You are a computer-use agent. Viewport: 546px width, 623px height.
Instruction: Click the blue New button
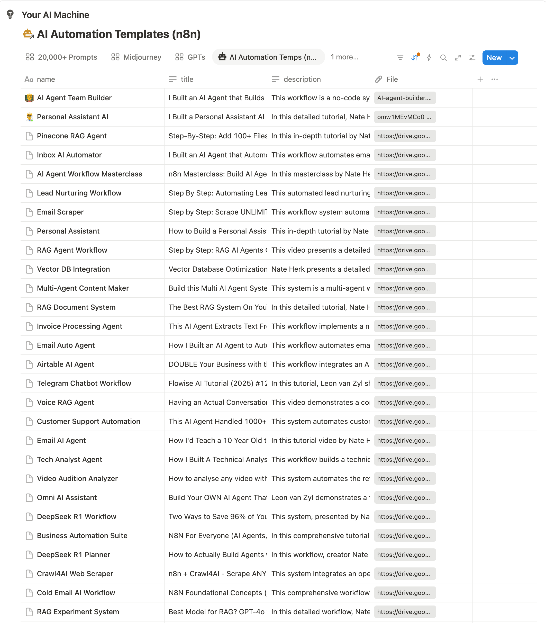point(494,58)
